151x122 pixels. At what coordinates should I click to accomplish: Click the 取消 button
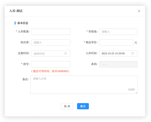67,106
